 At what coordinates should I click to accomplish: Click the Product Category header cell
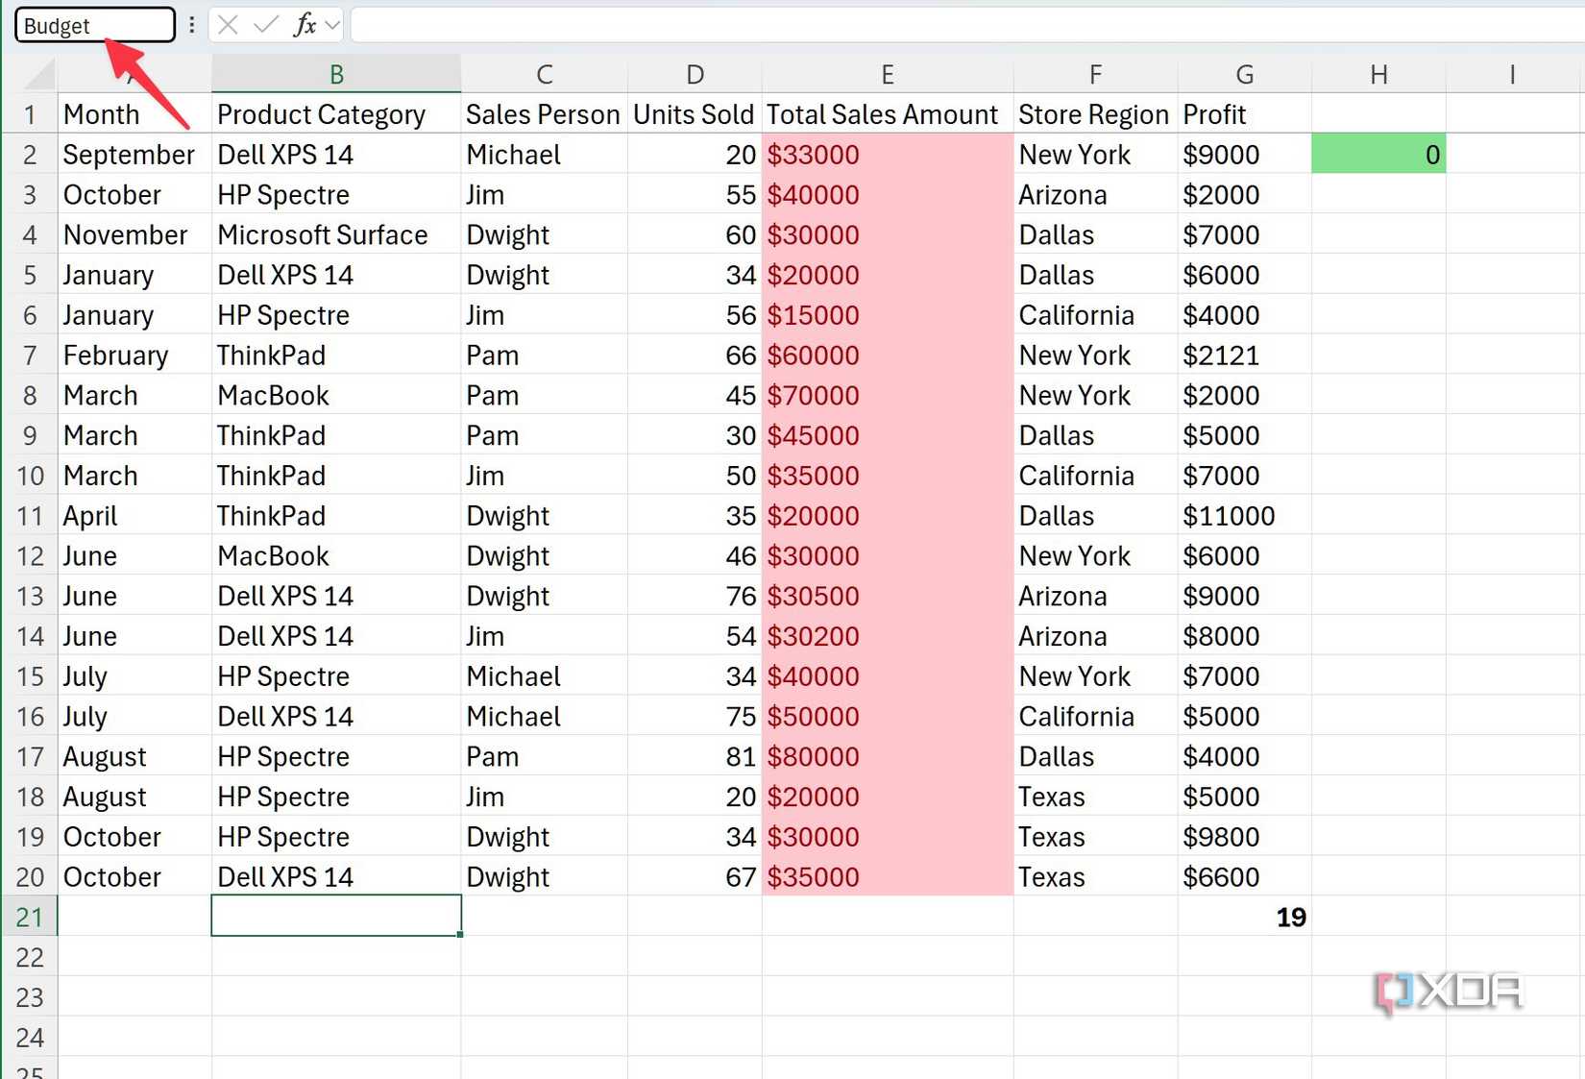click(336, 114)
